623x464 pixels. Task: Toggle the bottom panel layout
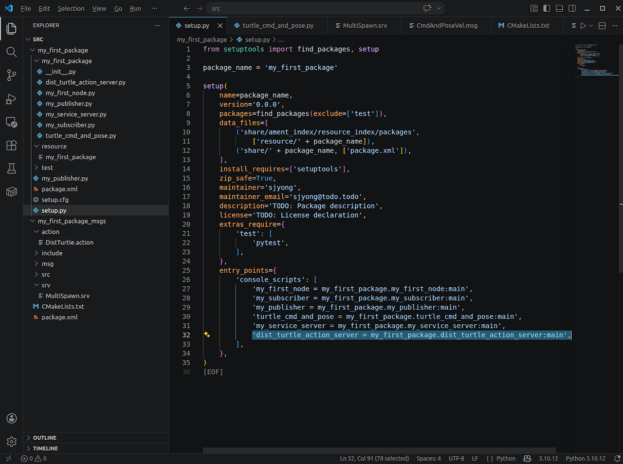[x=559, y=8]
